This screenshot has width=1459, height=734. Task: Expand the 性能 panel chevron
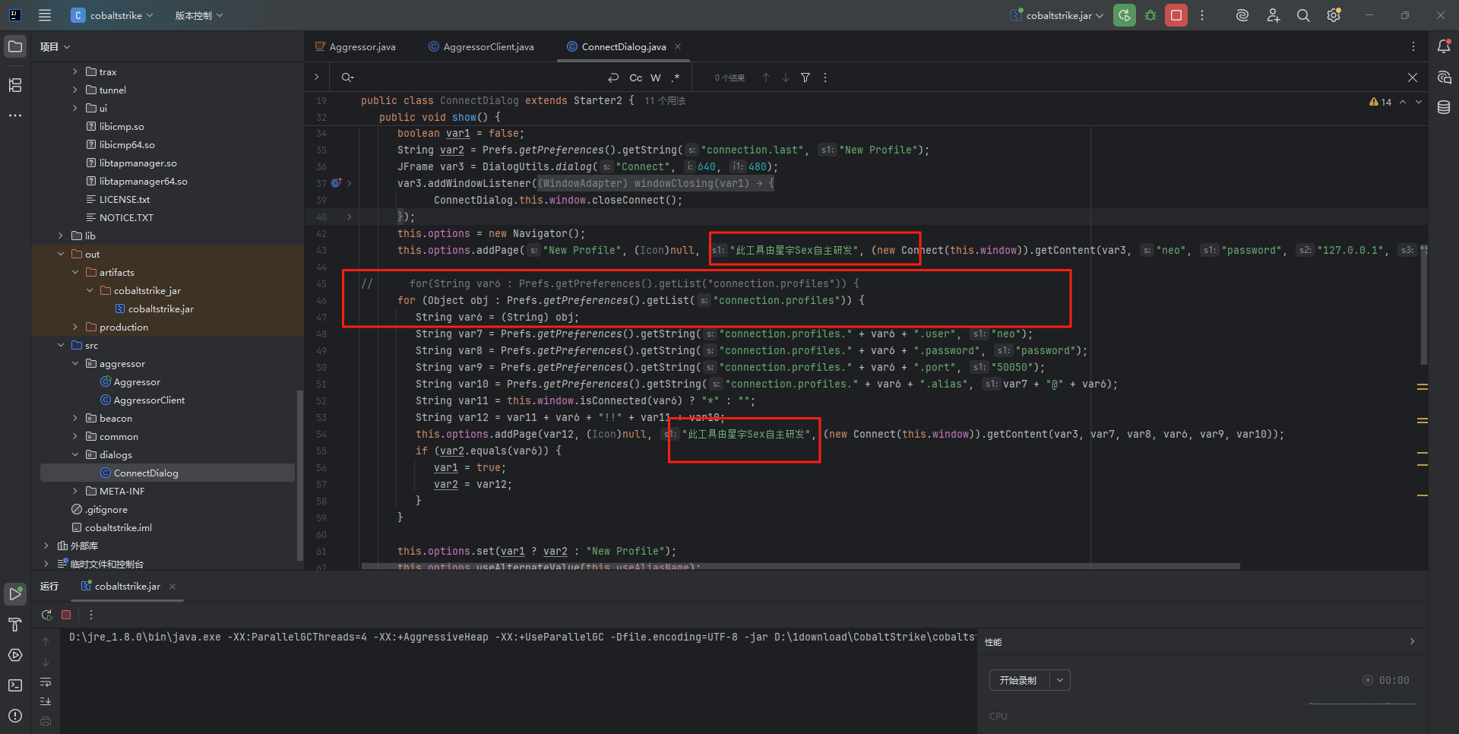tap(1413, 641)
